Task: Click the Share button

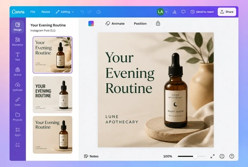Action: click(227, 12)
